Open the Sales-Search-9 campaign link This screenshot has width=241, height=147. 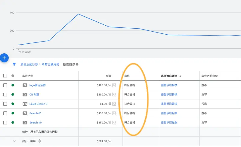[x=39, y=104]
